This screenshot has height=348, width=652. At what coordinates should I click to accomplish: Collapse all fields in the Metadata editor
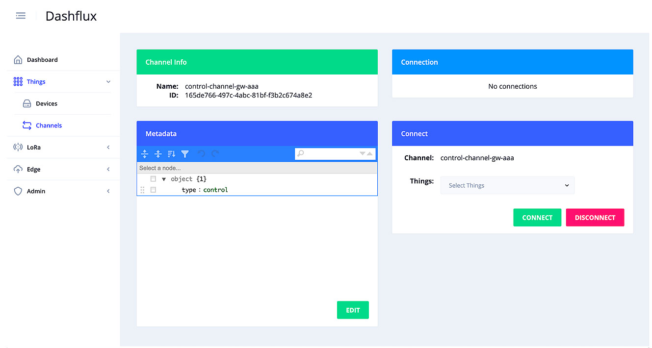(x=158, y=154)
